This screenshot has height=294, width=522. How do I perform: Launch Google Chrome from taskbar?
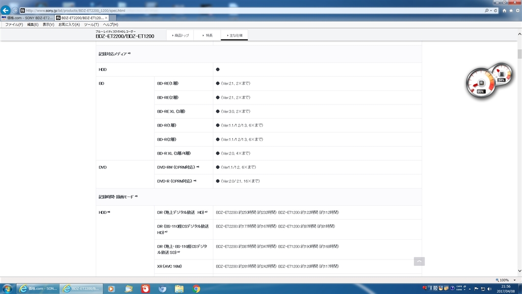196,289
